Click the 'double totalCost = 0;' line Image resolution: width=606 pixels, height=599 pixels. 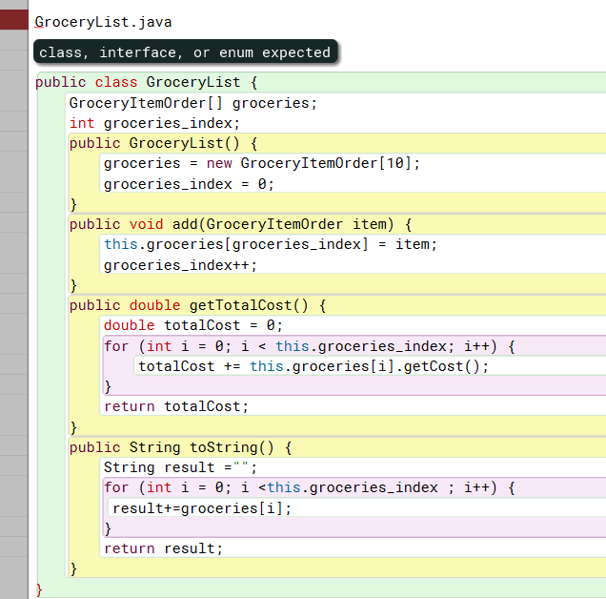(x=192, y=325)
